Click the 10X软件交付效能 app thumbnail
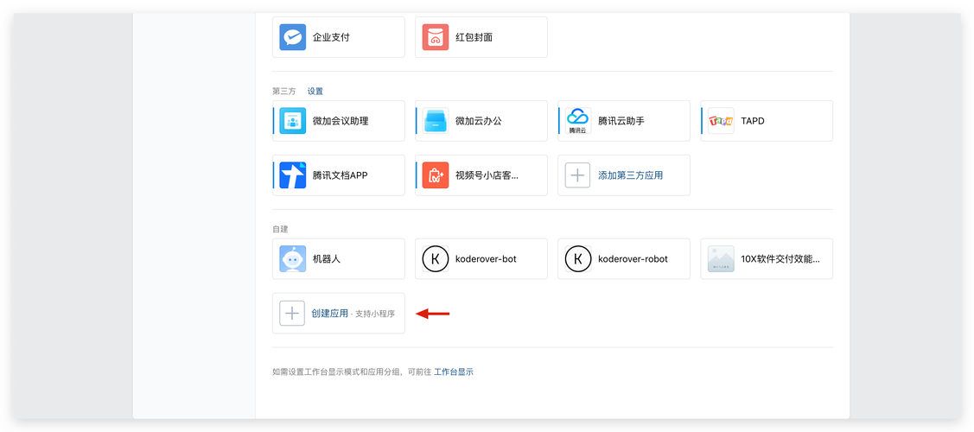Viewport: 974px width, 432px height. [721, 259]
